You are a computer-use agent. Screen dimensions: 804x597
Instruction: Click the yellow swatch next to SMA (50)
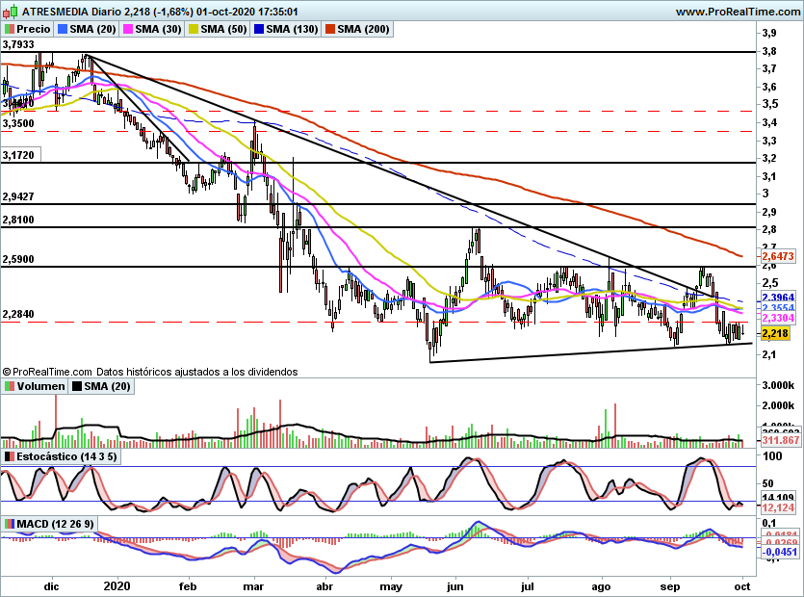tap(194, 29)
